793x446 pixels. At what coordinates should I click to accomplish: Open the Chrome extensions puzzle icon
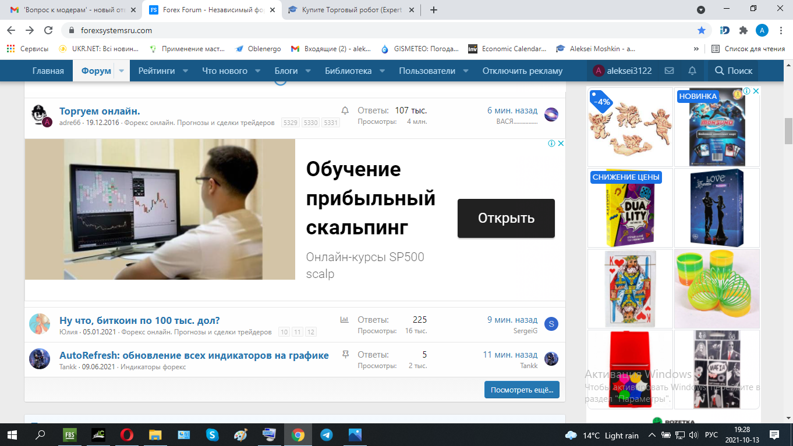[743, 30]
